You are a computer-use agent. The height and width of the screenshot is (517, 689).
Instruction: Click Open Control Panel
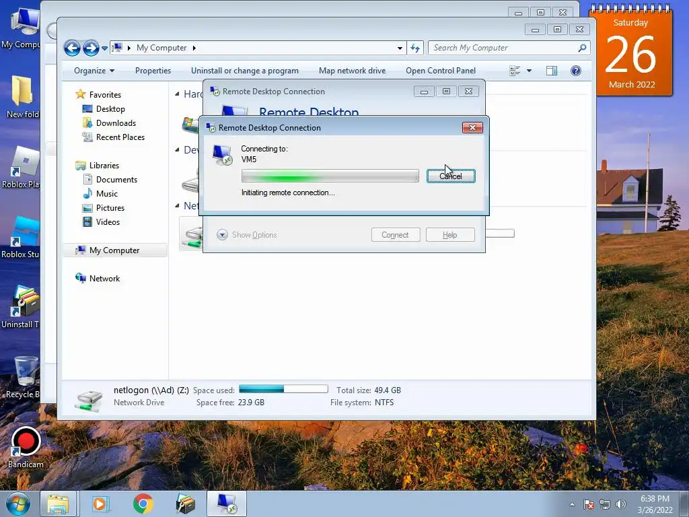(441, 71)
